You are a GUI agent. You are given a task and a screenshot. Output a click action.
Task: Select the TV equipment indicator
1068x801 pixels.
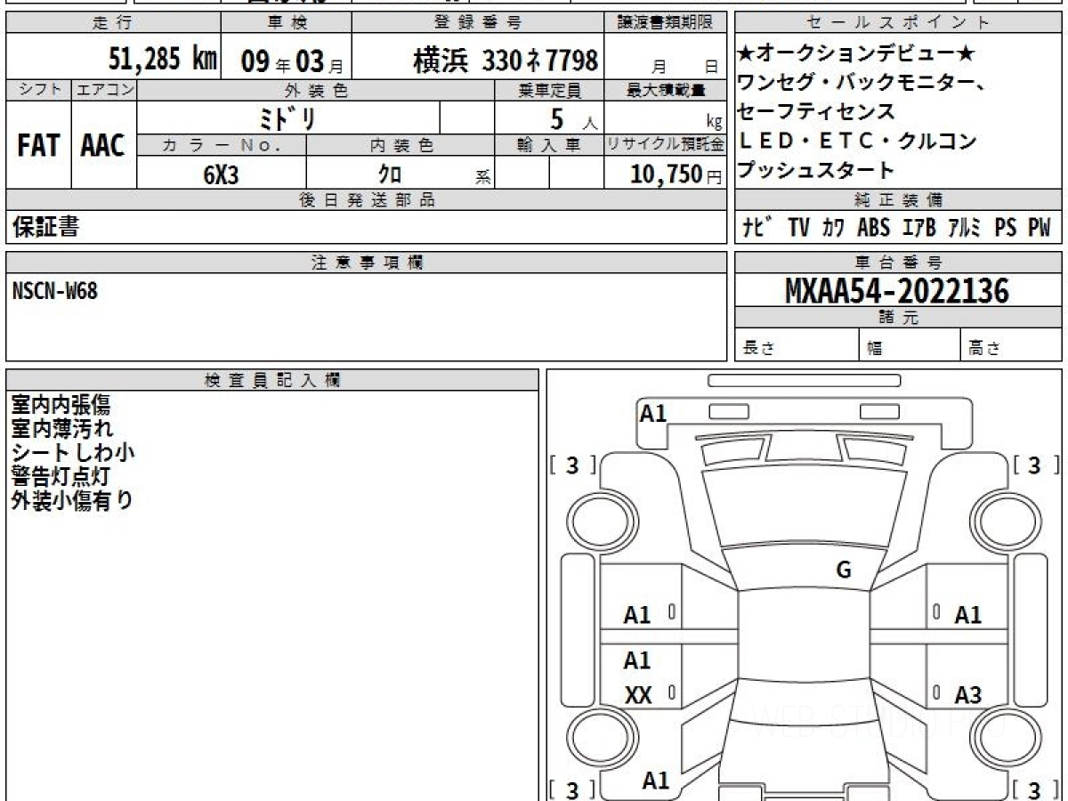pos(798,228)
